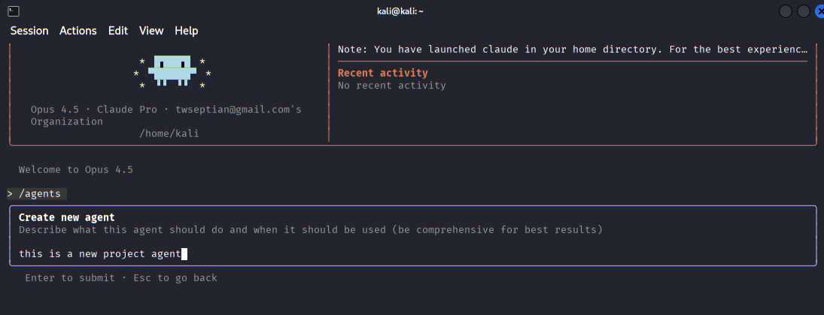Click the agent description input line
824x315 pixels.
(x=99, y=254)
